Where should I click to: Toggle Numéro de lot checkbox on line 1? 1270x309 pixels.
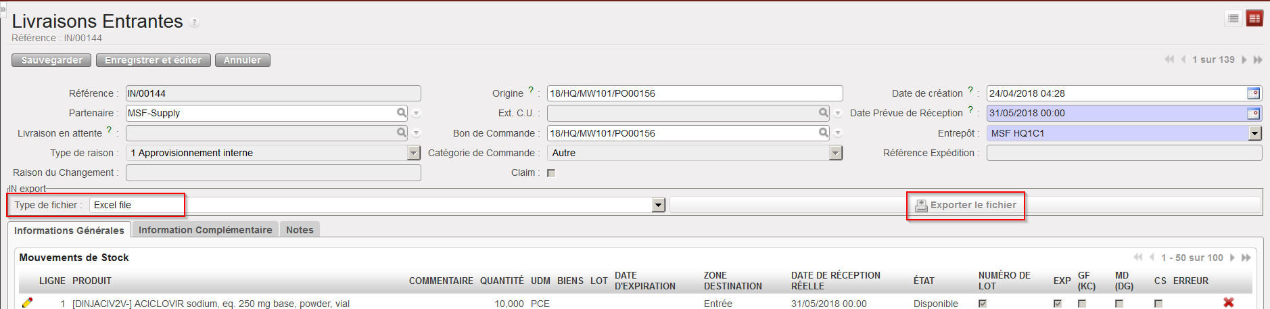[983, 304]
